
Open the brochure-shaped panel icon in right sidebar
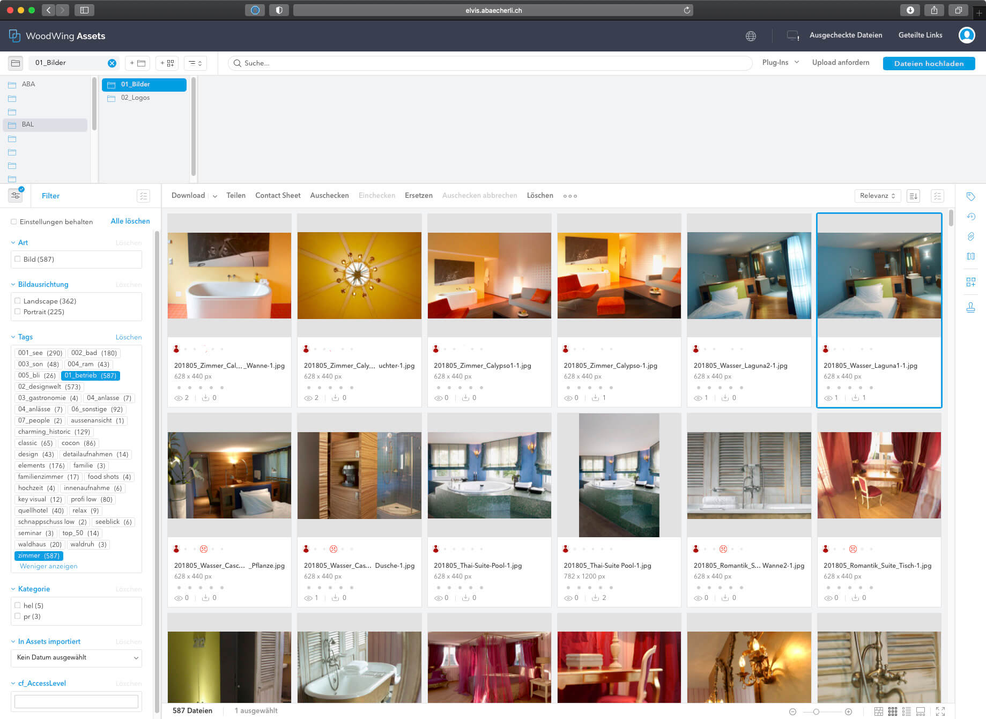970,256
